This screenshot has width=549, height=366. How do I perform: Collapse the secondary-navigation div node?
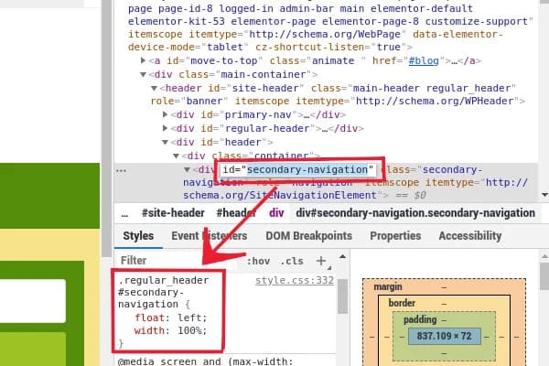(x=188, y=169)
